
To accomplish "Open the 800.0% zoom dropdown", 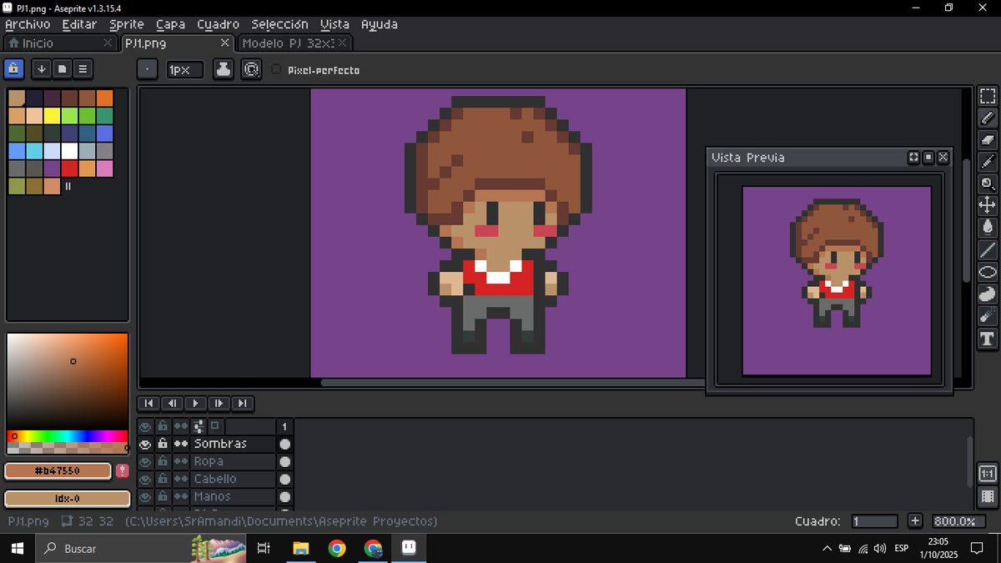I will point(958,521).
